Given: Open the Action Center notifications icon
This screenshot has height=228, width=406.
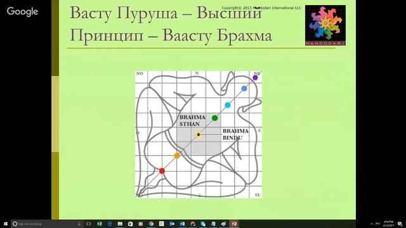Looking at the screenshot, I should pos(400,224).
